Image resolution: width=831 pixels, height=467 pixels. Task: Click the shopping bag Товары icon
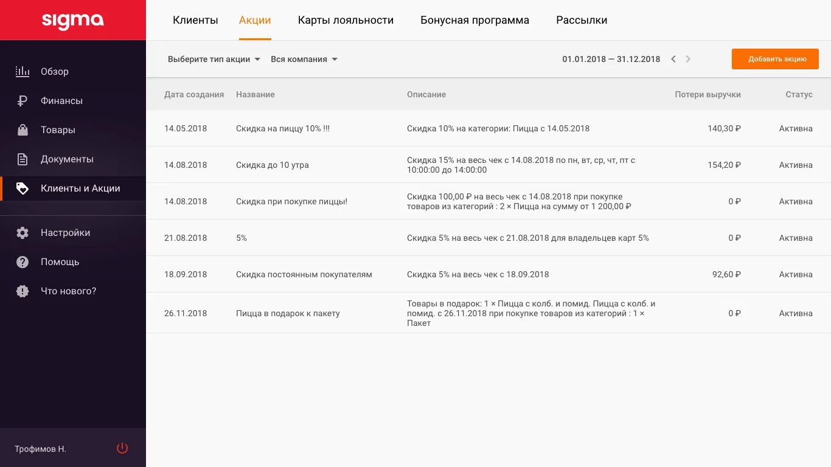23,130
